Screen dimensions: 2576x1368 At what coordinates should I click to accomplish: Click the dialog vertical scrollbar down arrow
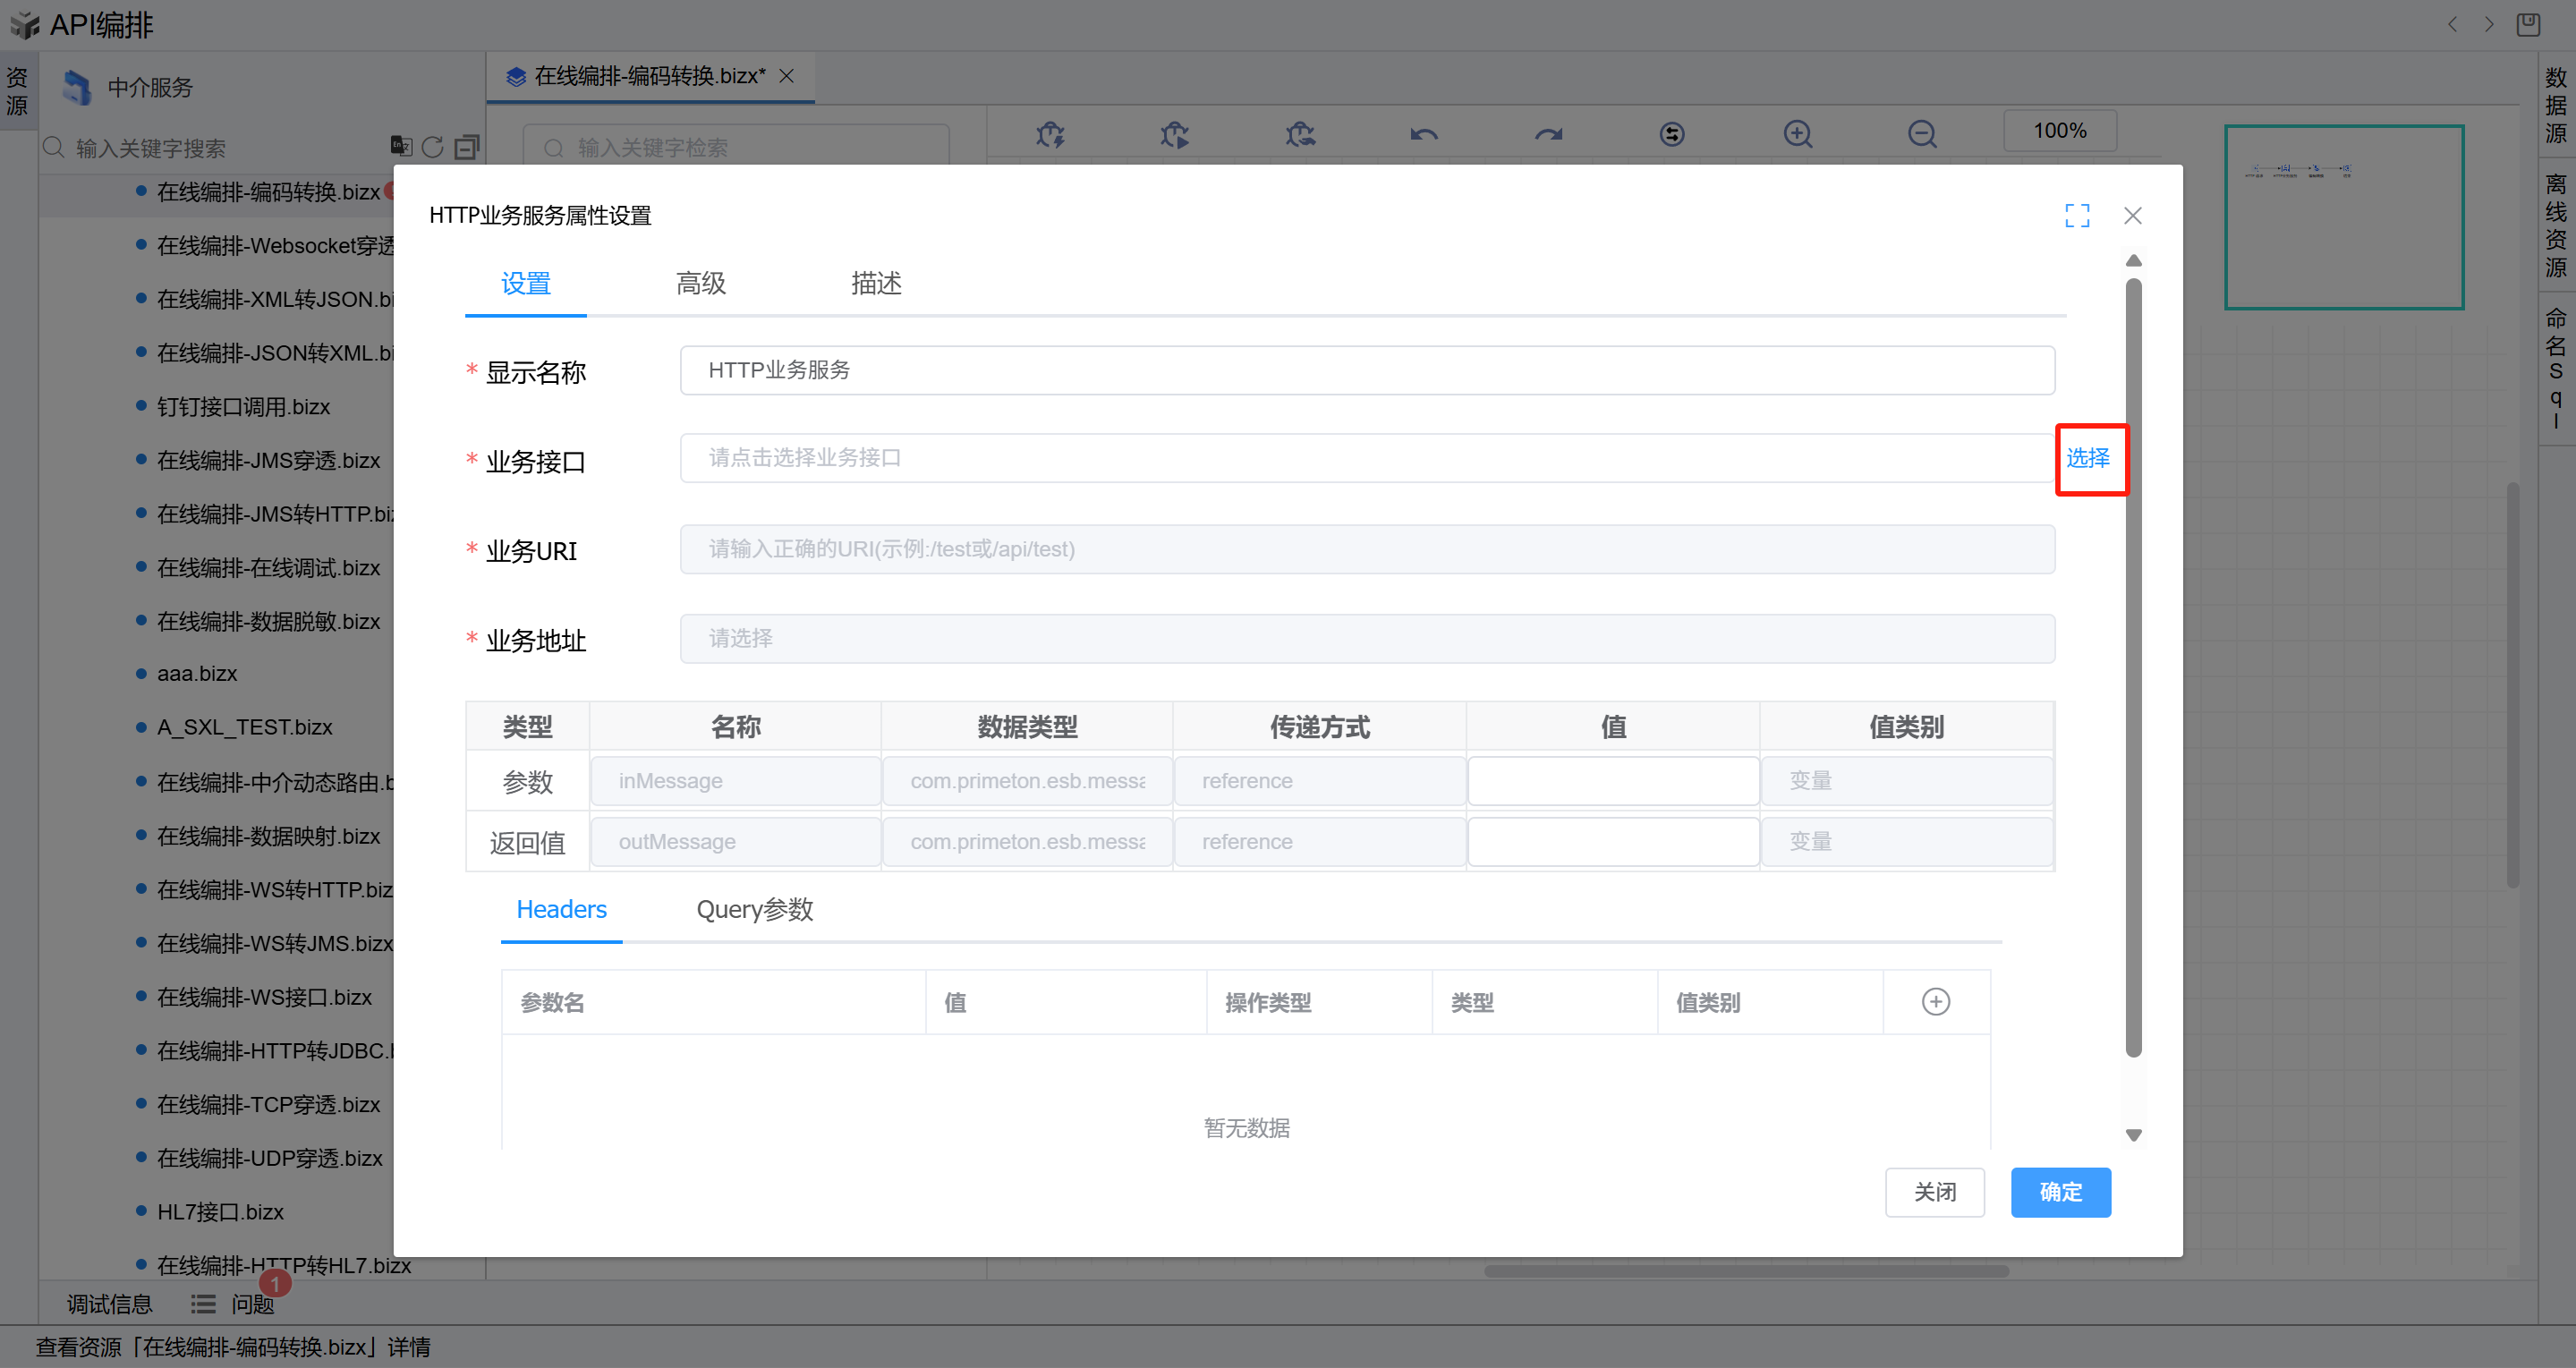click(x=2133, y=1135)
